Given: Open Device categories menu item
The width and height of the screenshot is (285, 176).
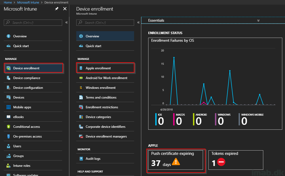Looking at the screenshot, I should coord(105,117).
